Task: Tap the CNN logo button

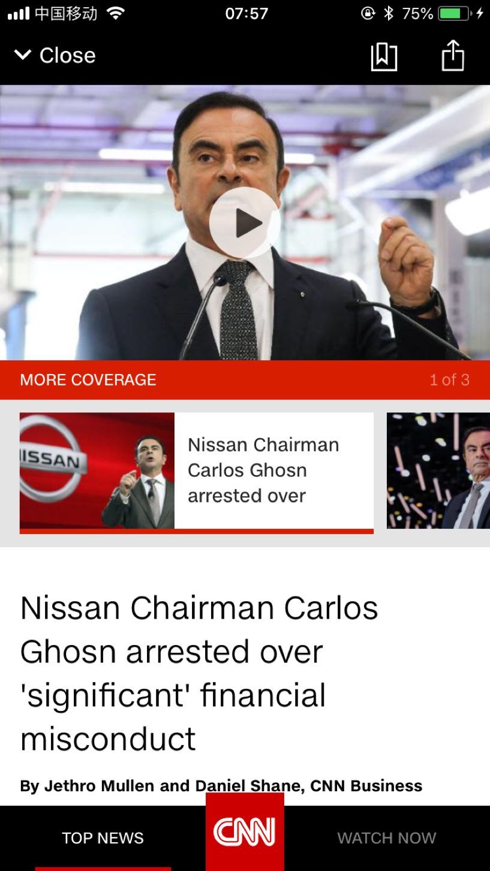Action: point(245,832)
